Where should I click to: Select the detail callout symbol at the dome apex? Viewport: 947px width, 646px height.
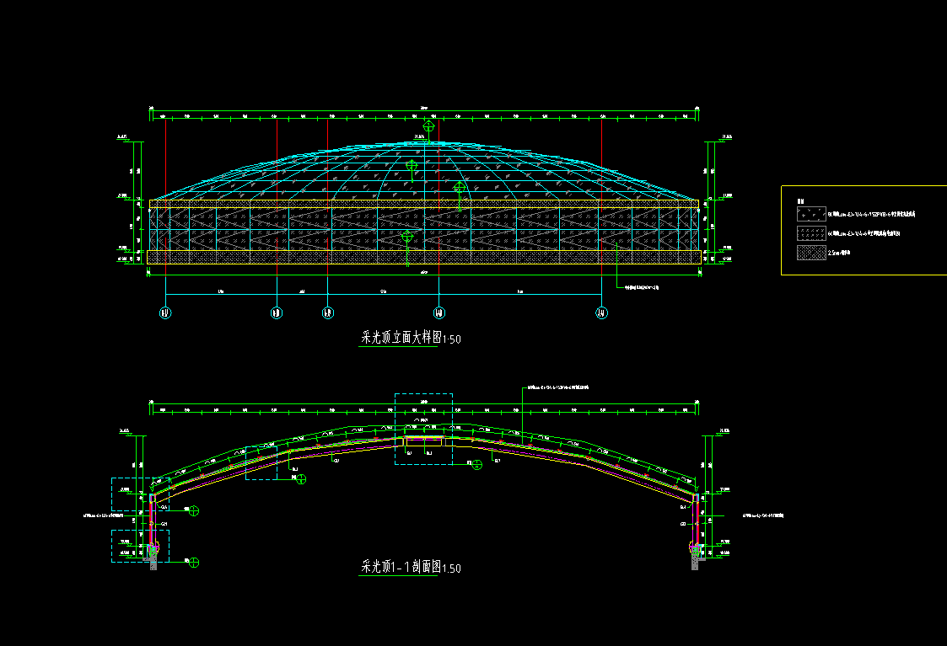tap(428, 126)
